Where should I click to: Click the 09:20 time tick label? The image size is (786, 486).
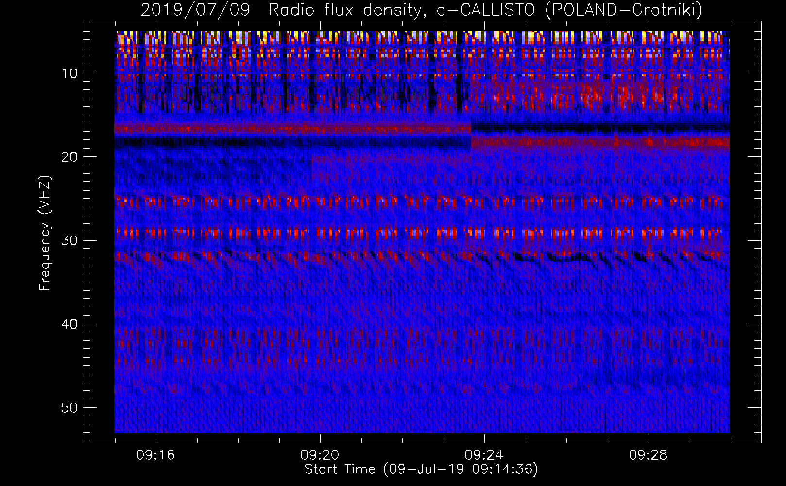click(320, 455)
